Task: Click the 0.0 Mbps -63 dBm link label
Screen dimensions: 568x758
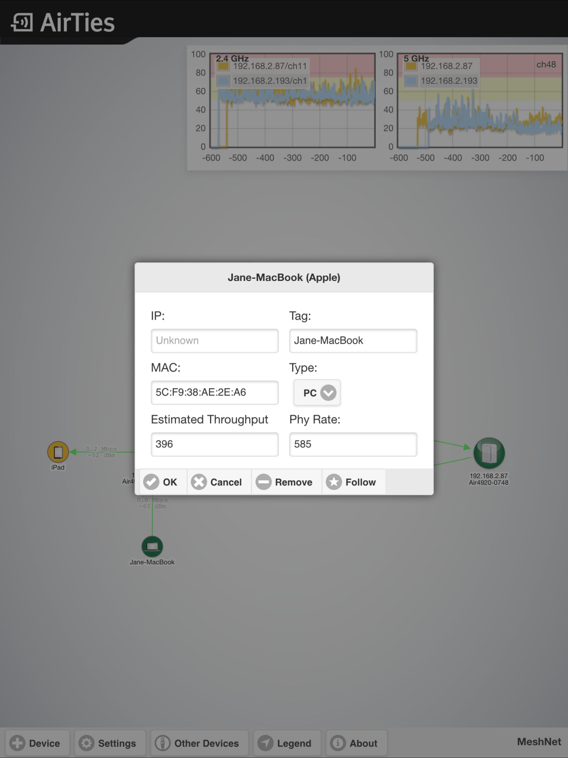Action: coord(153,503)
